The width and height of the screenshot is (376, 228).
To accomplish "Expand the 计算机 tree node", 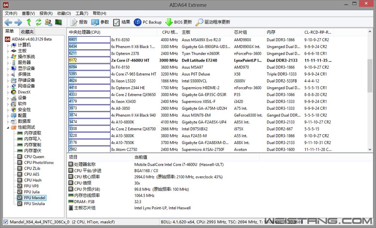I will coord(8,45).
